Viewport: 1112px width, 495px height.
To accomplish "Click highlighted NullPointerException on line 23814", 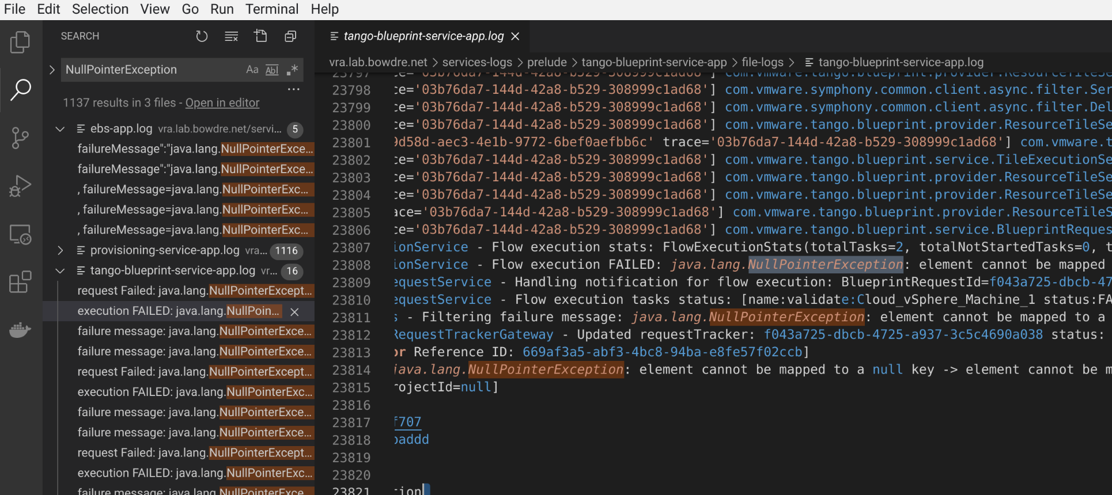I will click(546, 370).
